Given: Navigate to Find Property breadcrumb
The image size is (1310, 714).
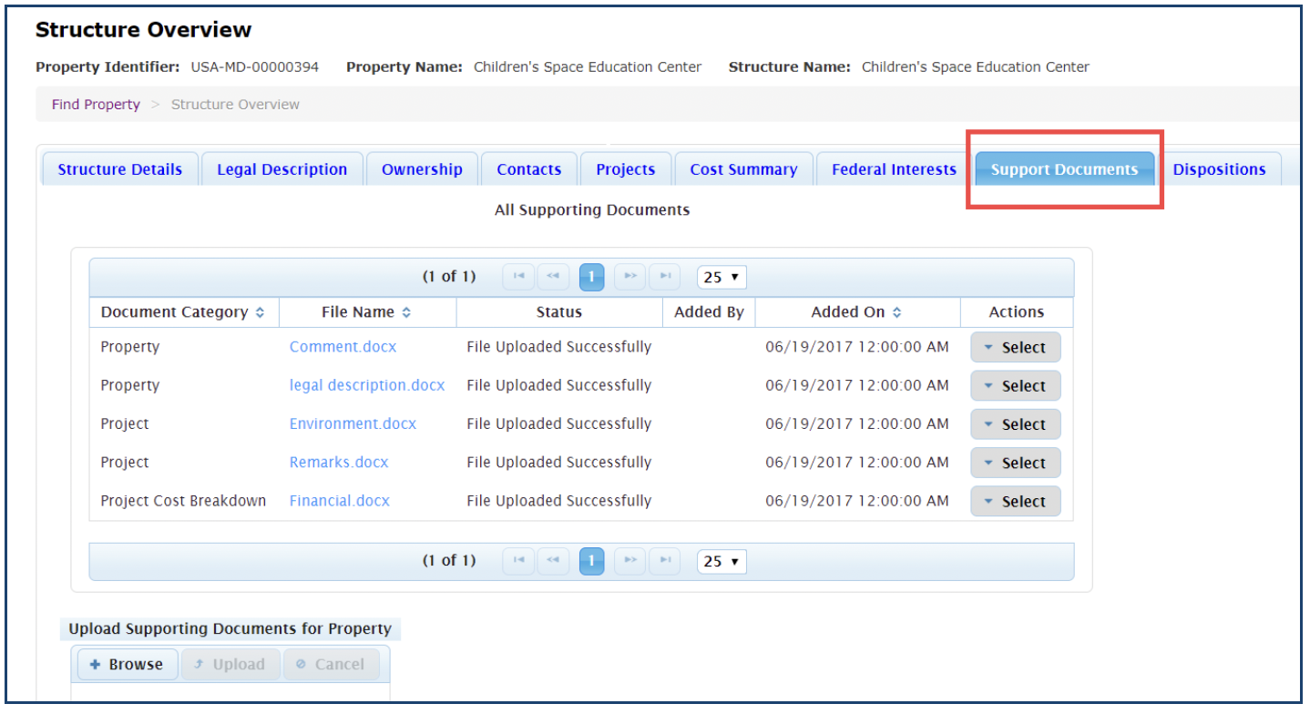Looking at the screenshot, I should (x=96, y=105).
